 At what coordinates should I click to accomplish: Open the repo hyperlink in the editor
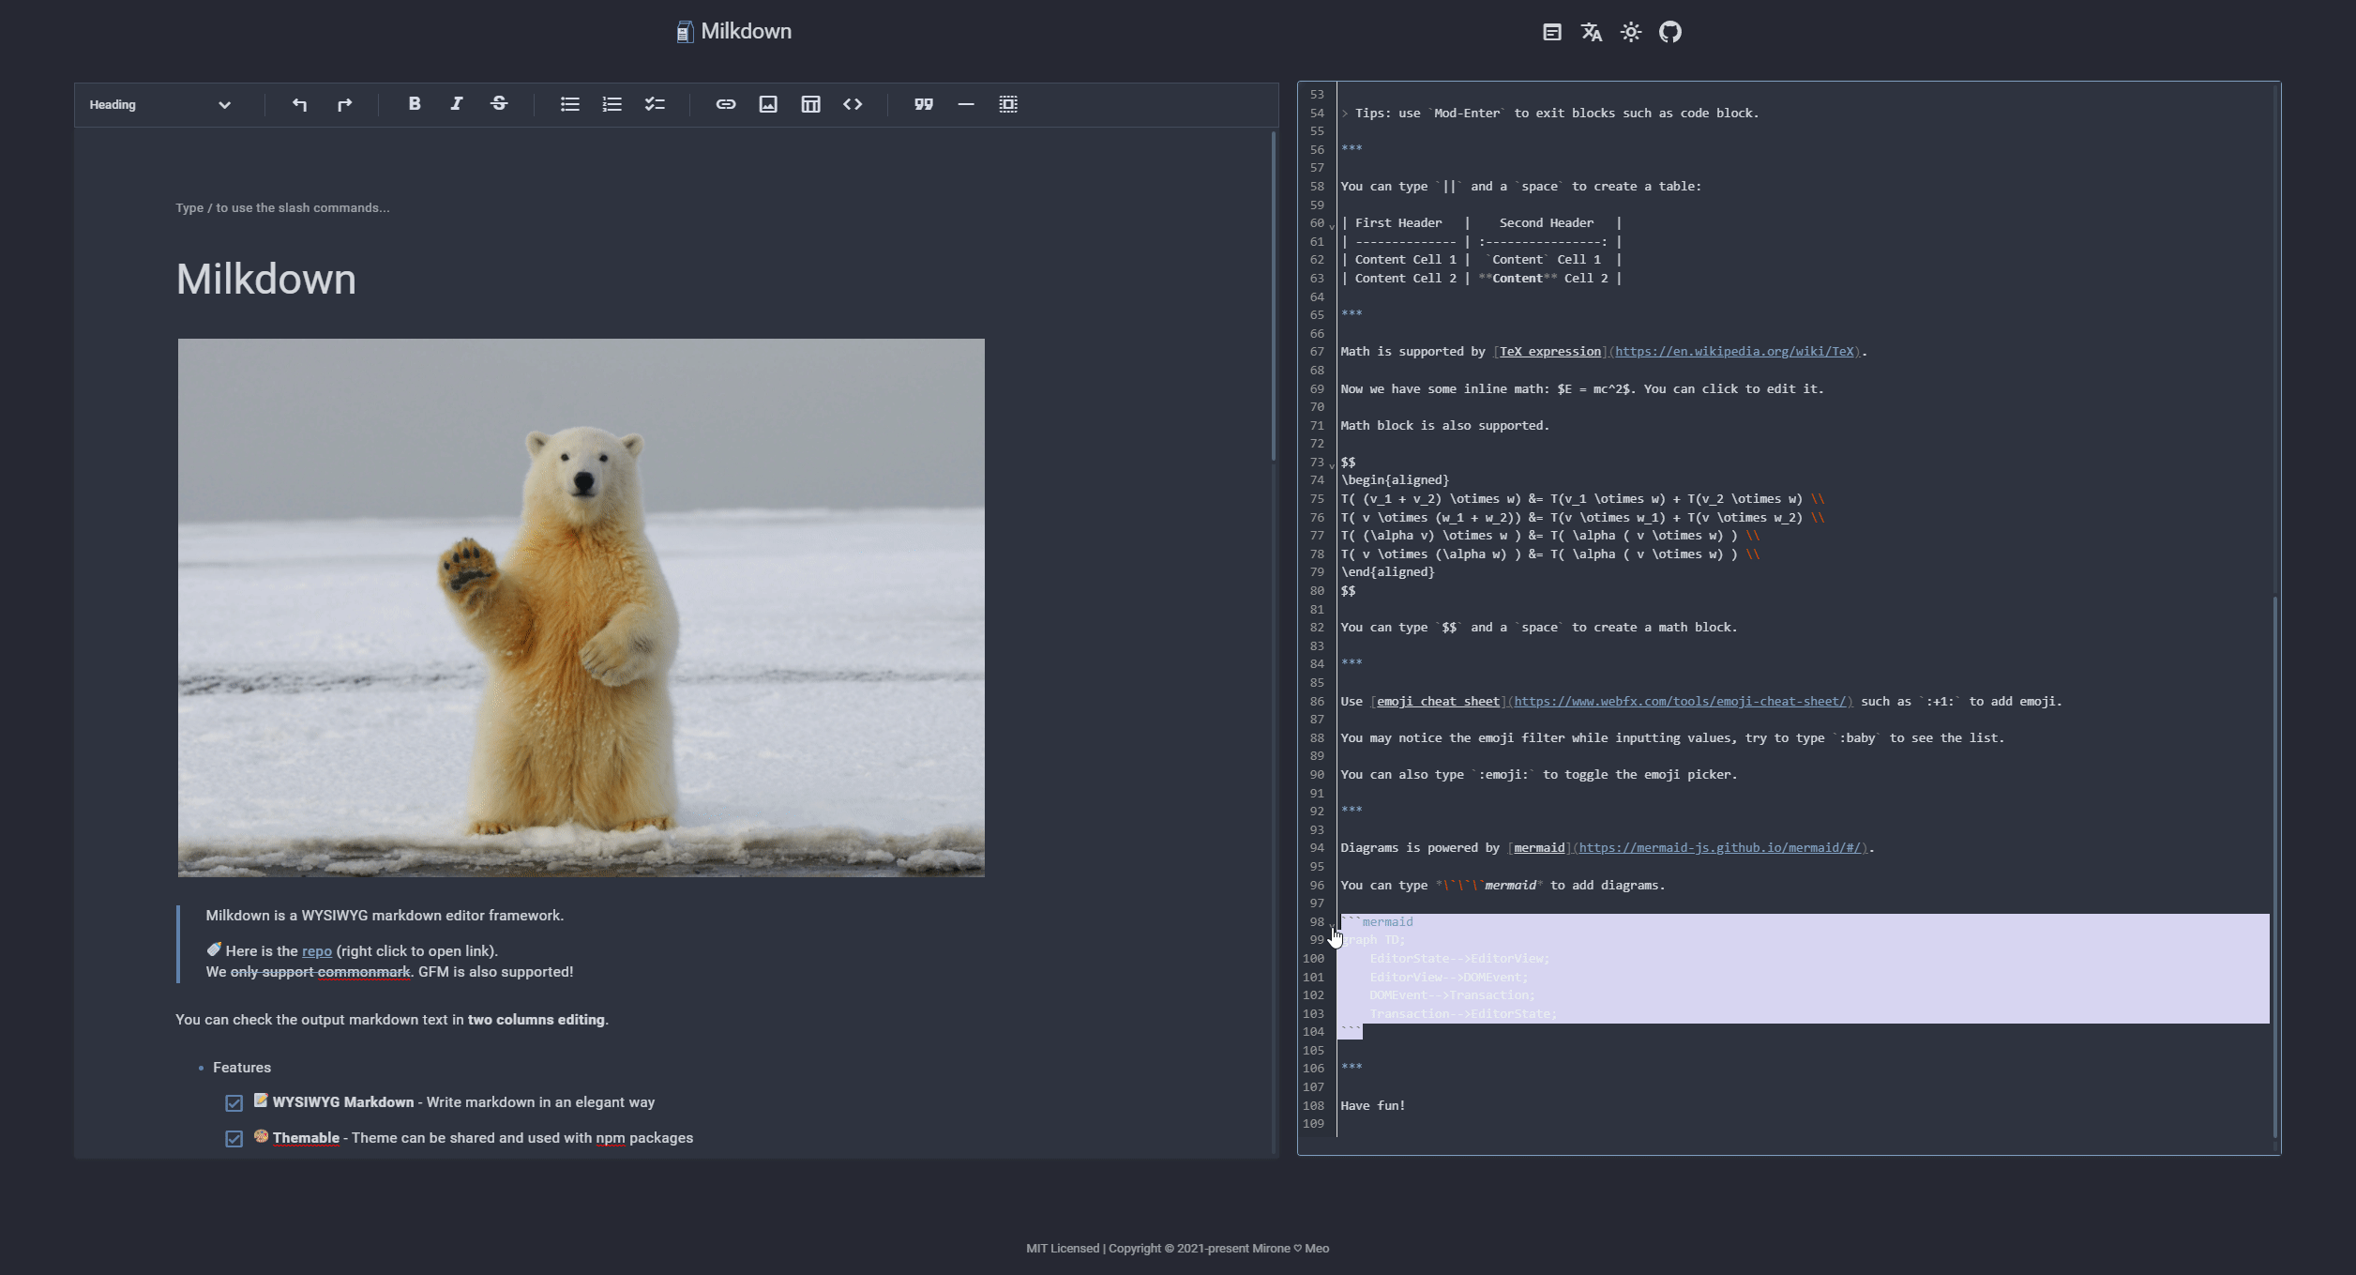pyautogui.click(x=317, y=950)
